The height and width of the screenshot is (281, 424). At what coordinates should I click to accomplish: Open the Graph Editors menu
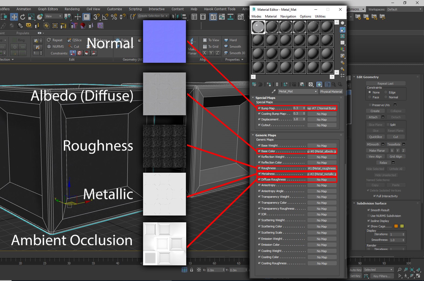[48, 9]
